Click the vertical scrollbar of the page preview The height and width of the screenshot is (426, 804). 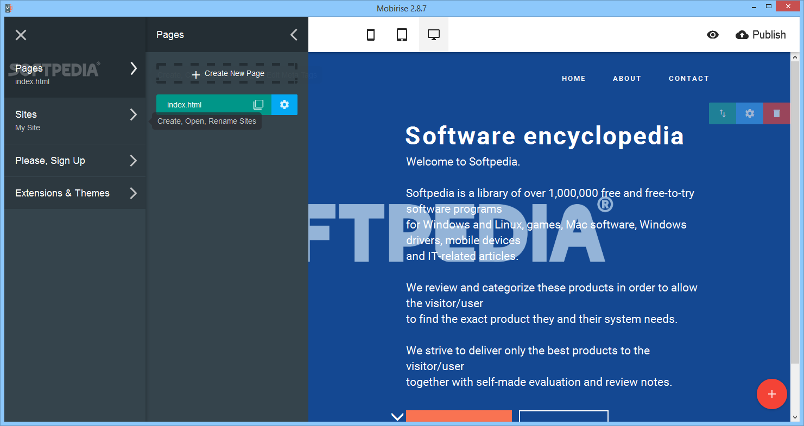[x=795, y=212]
